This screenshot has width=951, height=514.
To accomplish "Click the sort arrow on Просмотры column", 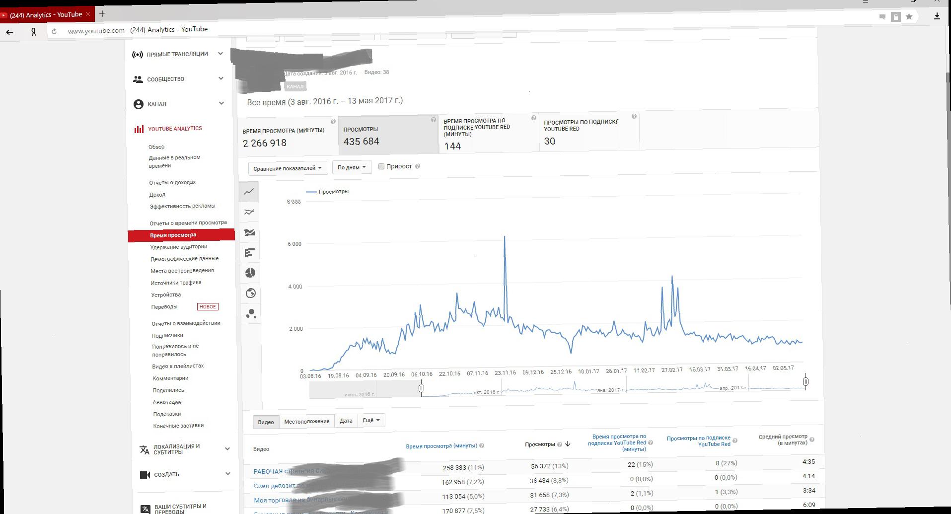I will 568,444.
